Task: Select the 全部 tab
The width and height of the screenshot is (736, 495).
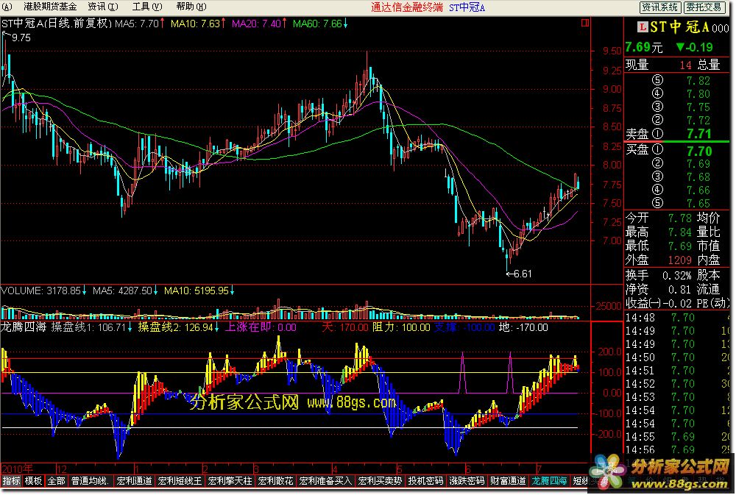Action: [57, 480]
